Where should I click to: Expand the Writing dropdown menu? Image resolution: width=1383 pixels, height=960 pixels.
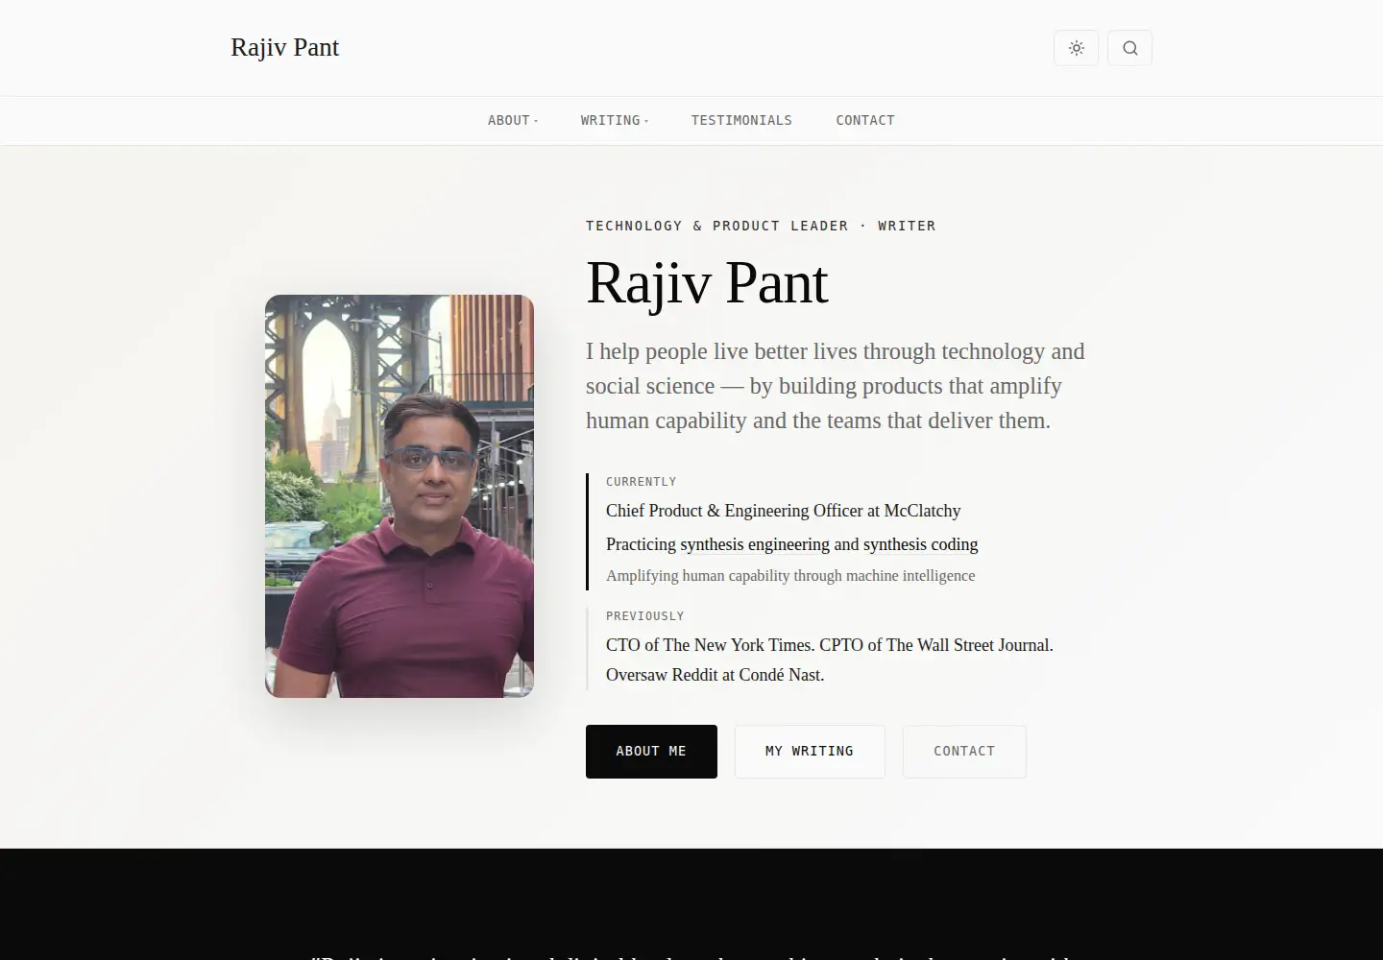[x=615, y=120]
